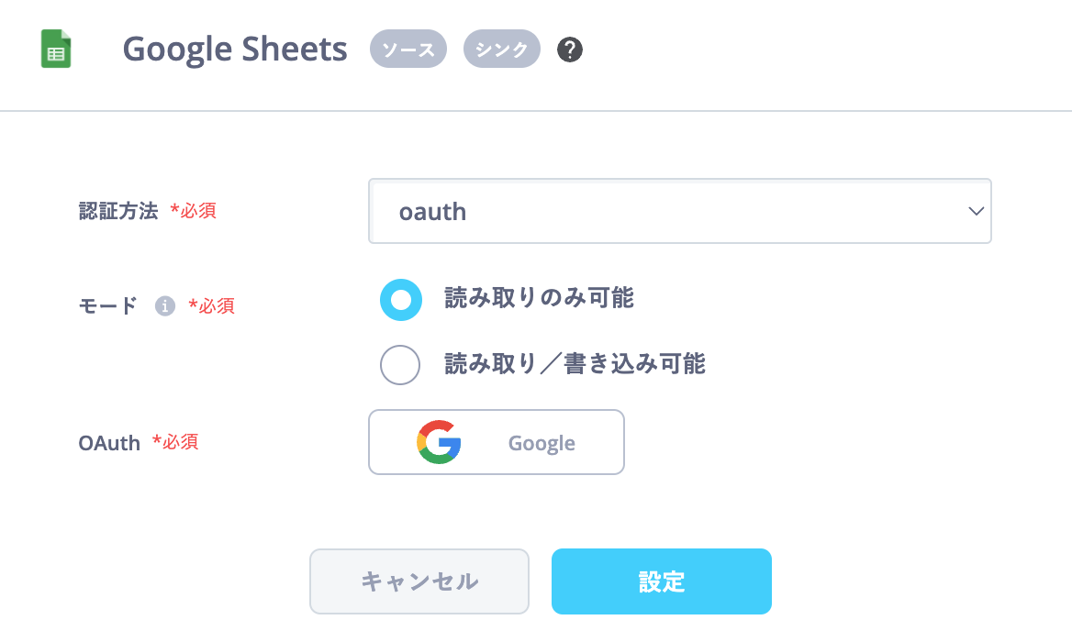Image resolution: width=1072 pixels, height=642 pixels.
Task: Select the 読み取り／書き込み可能 radio button
Action: point(401,365)
